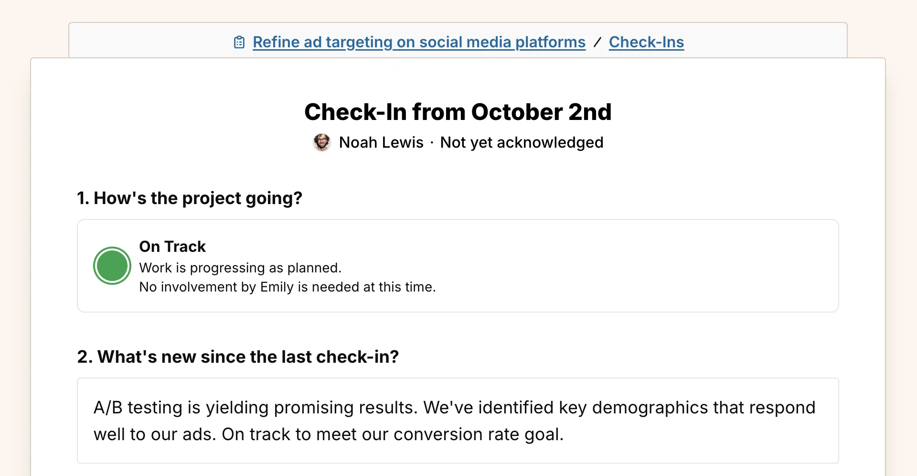Select the Check-In from October 2nd heading
Image resolution: width=917 pixels, height=476 pixels.
pos(458,112)
